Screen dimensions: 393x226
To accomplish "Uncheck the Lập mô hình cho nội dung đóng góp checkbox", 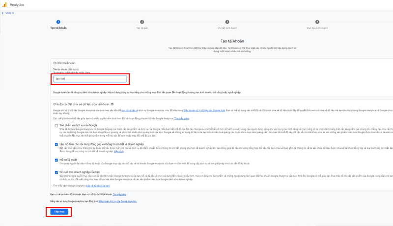I will tap(56, 145).
